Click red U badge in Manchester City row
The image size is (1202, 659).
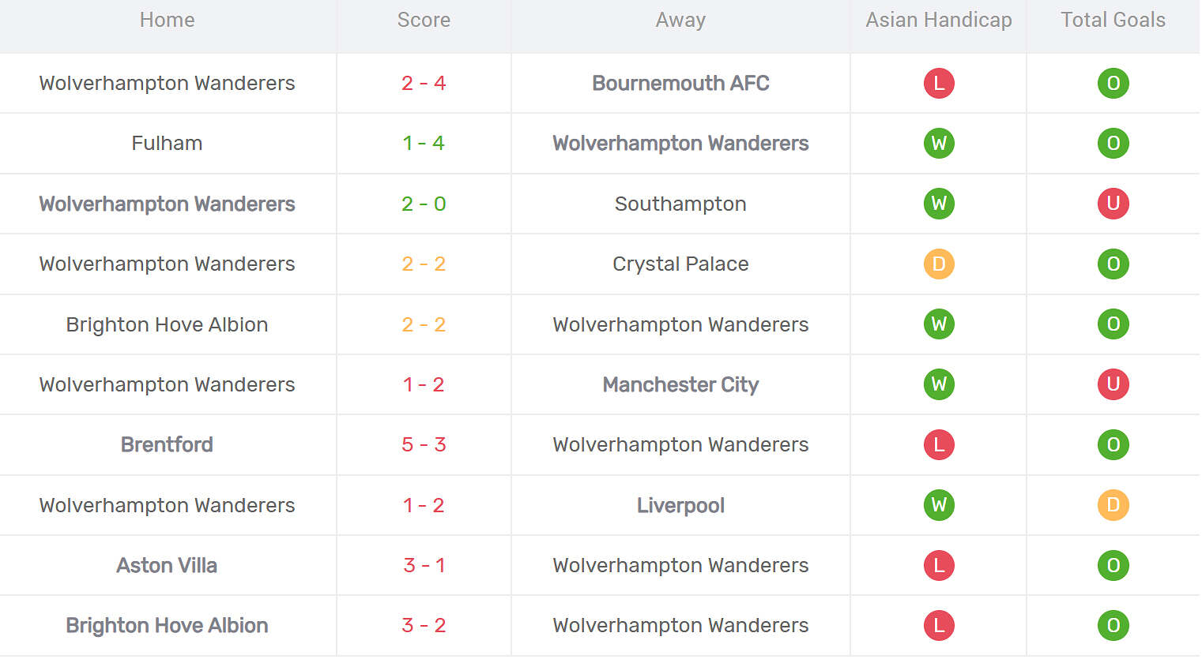coord(1113,384)
